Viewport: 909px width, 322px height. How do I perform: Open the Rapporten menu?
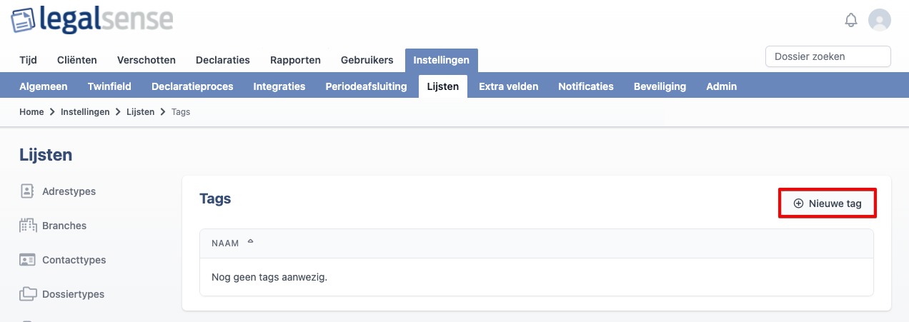pos(296,60)
